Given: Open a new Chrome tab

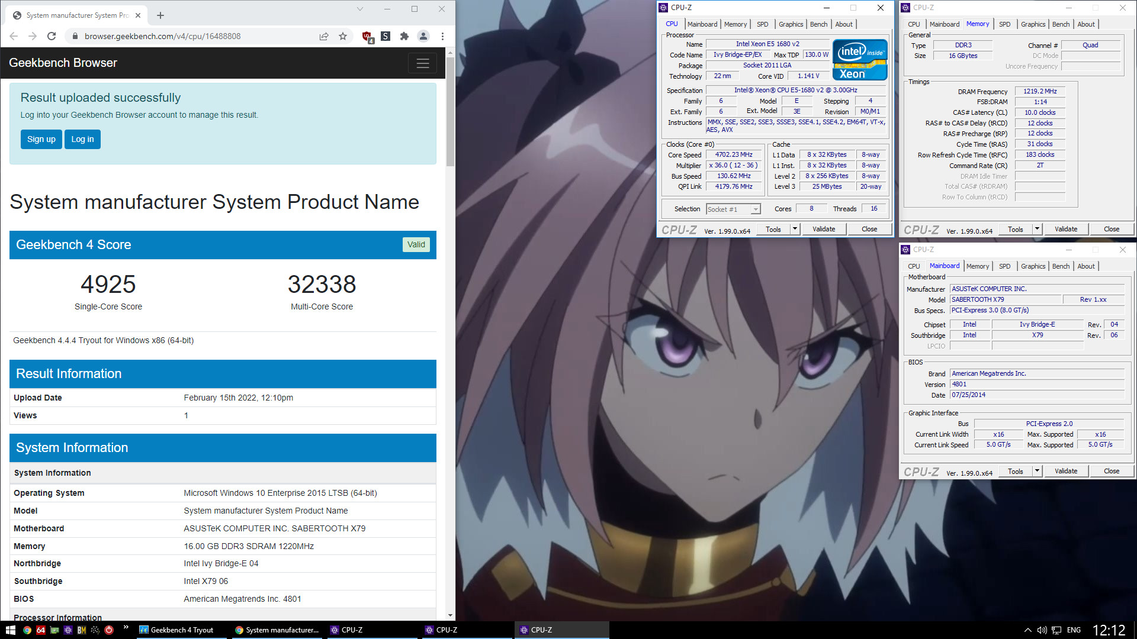Looking at the screenshot, I should pos(160,15).
